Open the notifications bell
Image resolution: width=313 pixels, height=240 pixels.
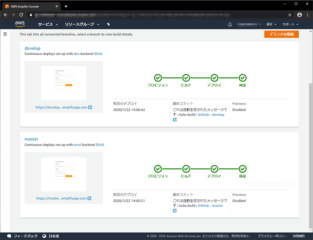point(230,24)
